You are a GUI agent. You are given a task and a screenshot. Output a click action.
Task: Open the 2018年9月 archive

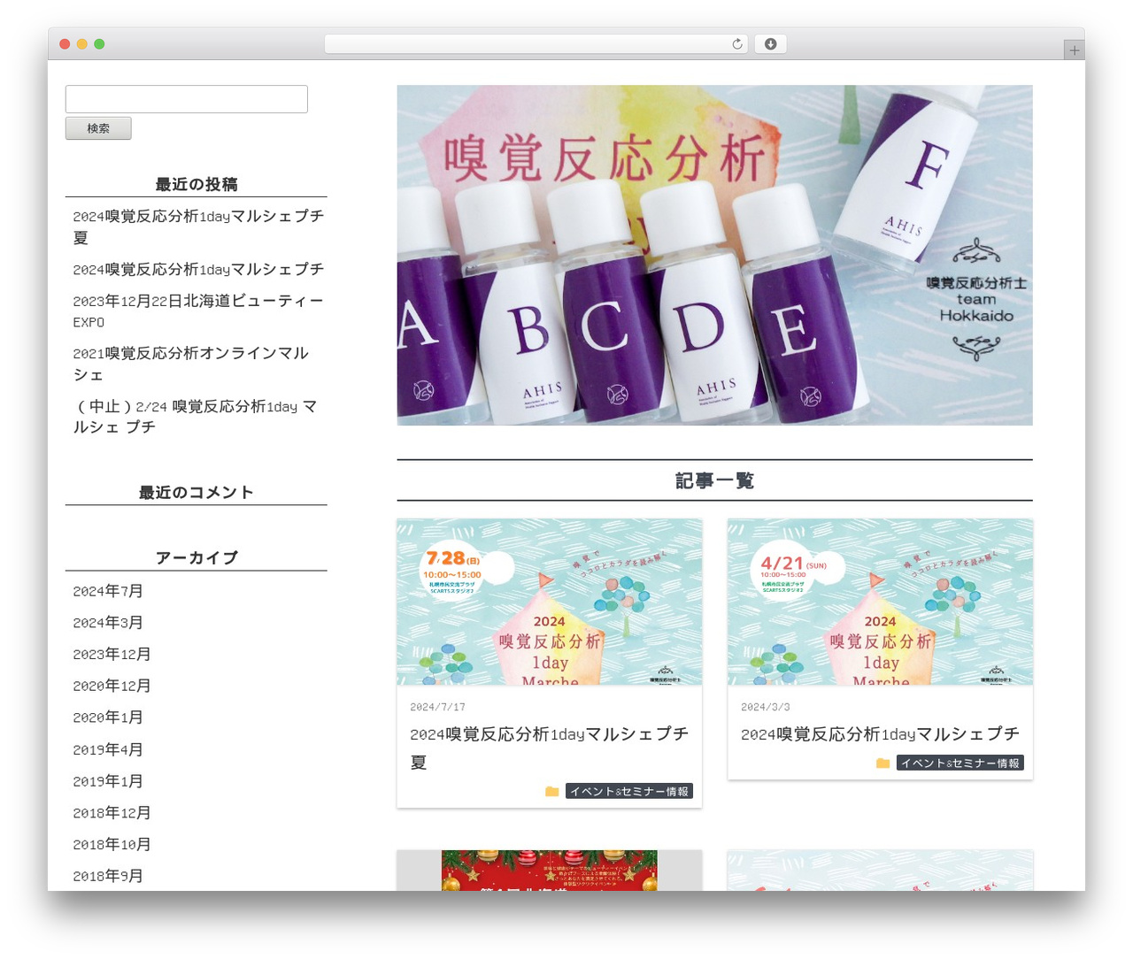[x=108, y=876]
